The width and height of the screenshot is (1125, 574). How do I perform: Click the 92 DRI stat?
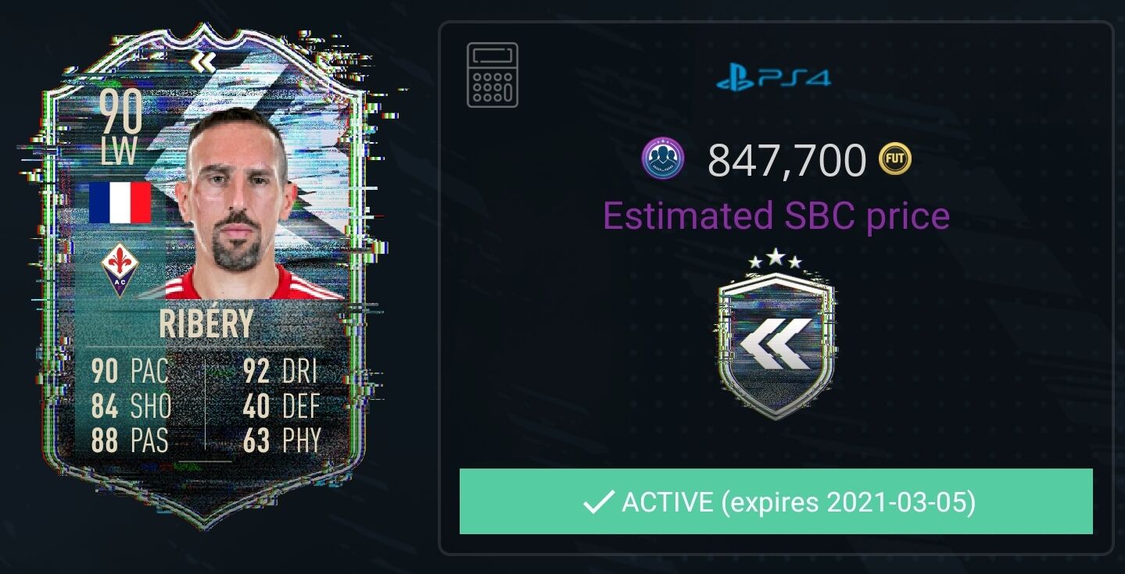tap(281, 371)
